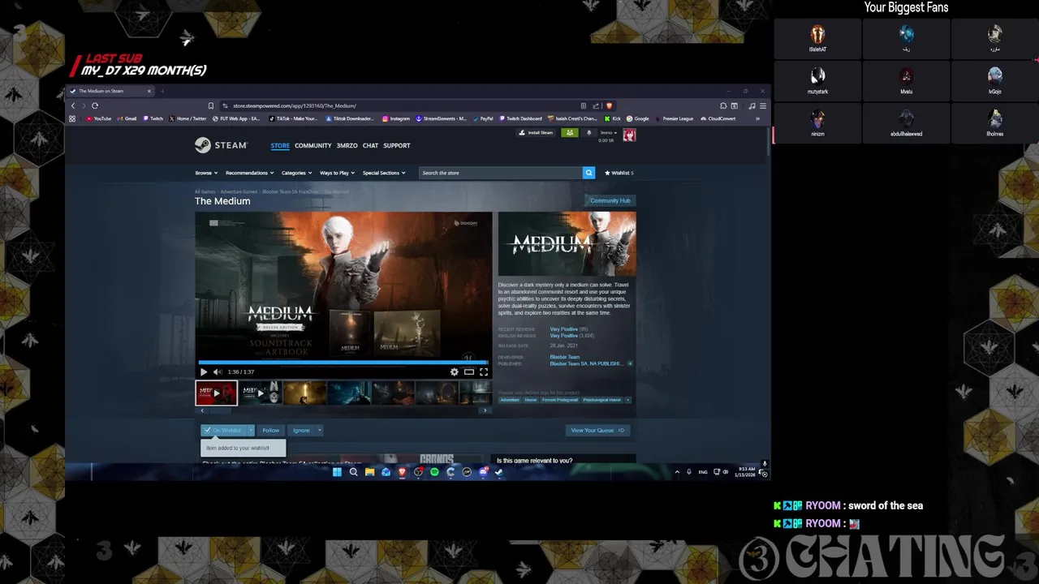Click the share icon in the address bar
The image size is (1039, 584).
tap(597, 105)
